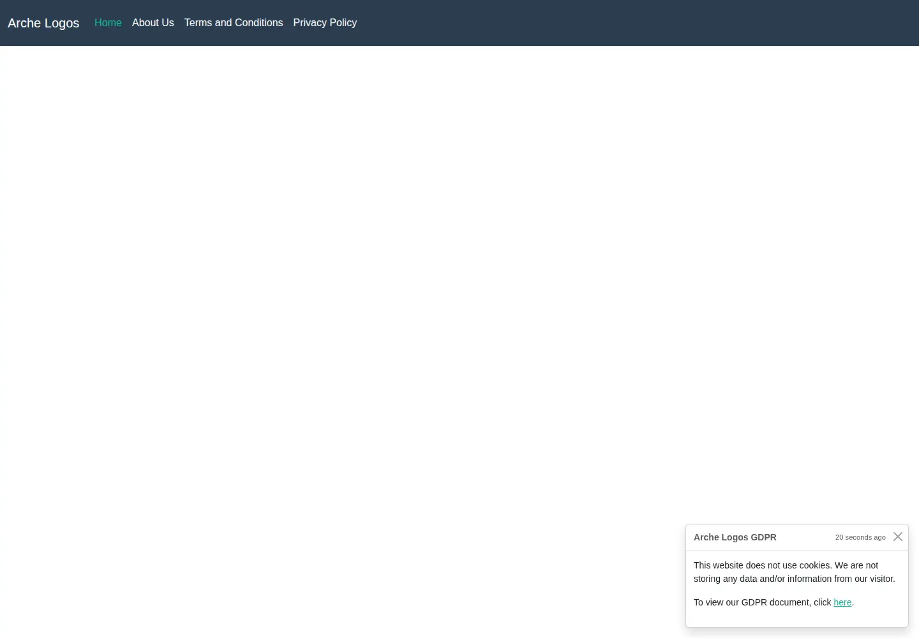This screenshot has width=919, height=638.
Task: Go to the Home nav item
Action: coord(108,23)
